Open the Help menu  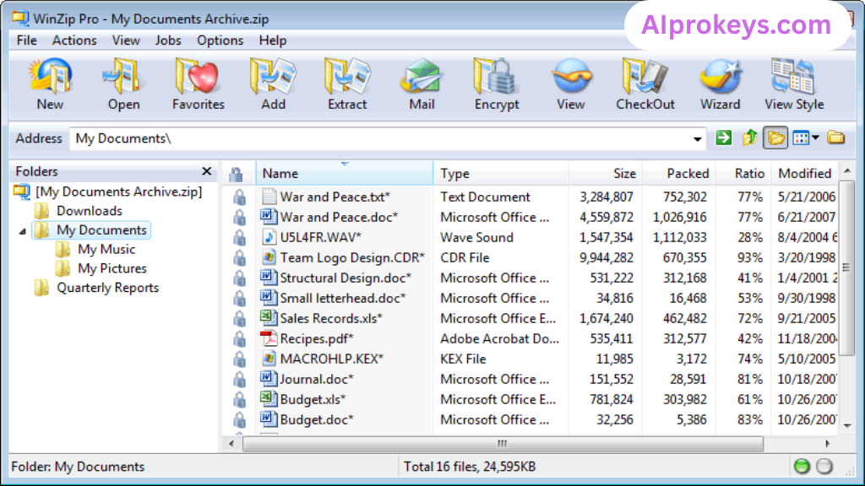tap(273, 40)
